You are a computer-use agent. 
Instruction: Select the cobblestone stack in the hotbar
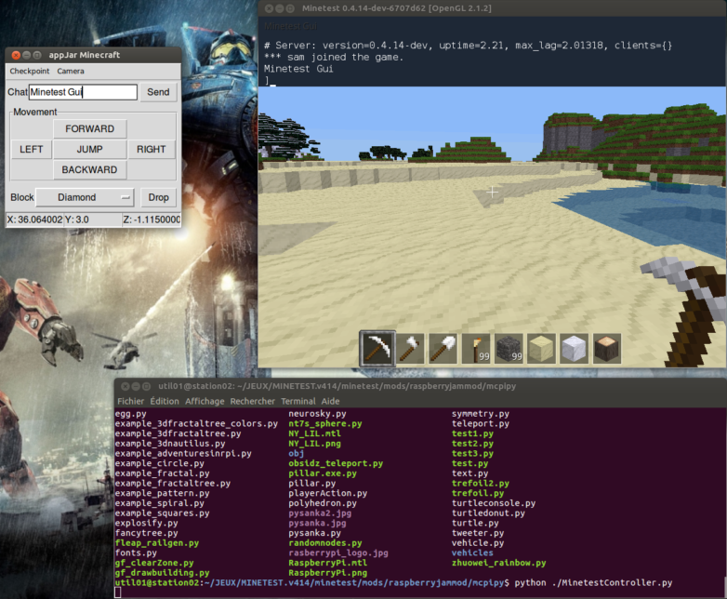pos(509,348)
